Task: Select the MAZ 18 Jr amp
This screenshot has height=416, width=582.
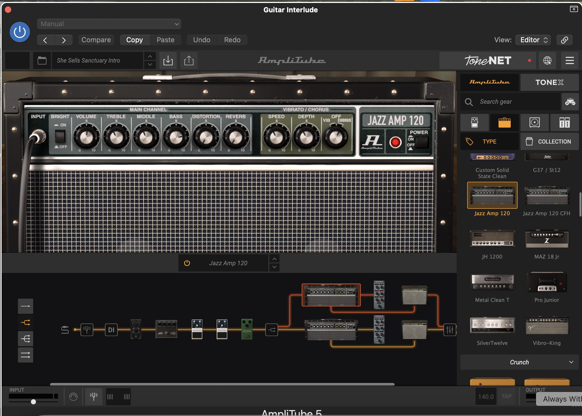Action: (547, 239)
